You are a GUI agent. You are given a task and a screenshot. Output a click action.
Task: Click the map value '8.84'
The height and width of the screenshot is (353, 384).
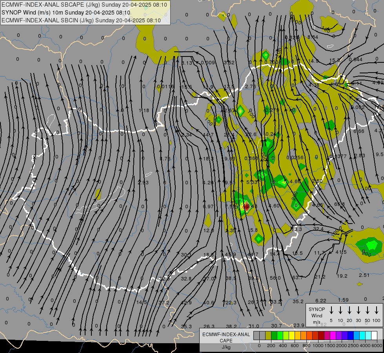coord(313,37)
